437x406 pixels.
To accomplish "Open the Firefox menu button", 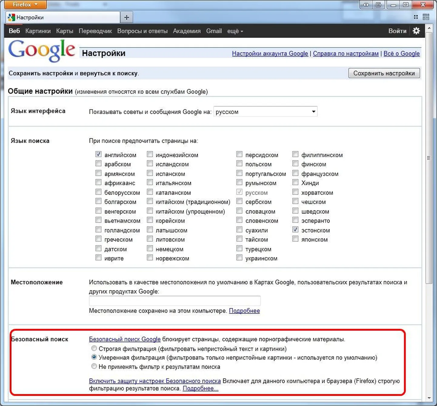I will [25, 5].
